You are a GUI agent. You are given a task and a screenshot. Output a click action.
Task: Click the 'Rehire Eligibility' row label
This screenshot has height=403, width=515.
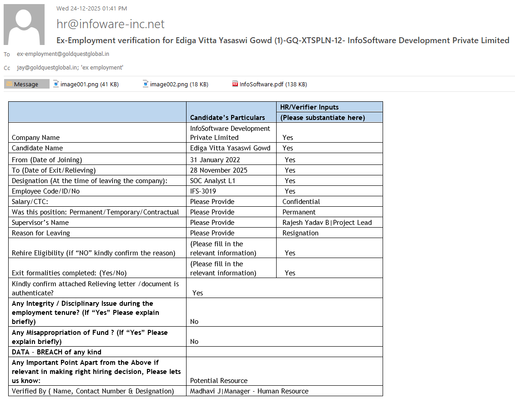[x=93, y=253]
